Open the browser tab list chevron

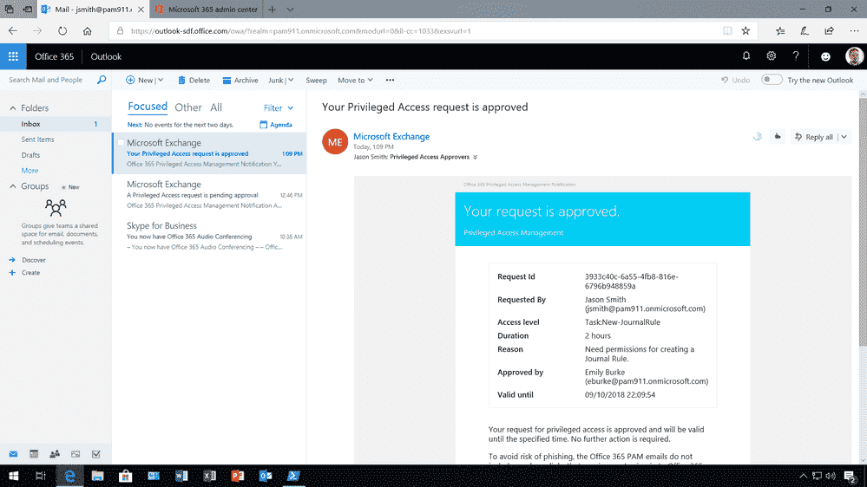[x=290, y=10]
